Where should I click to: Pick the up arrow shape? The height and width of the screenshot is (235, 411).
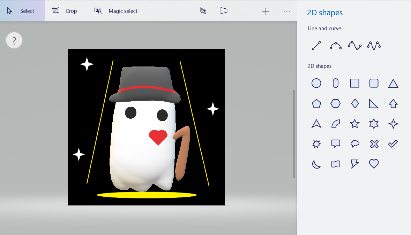[393, 103]
